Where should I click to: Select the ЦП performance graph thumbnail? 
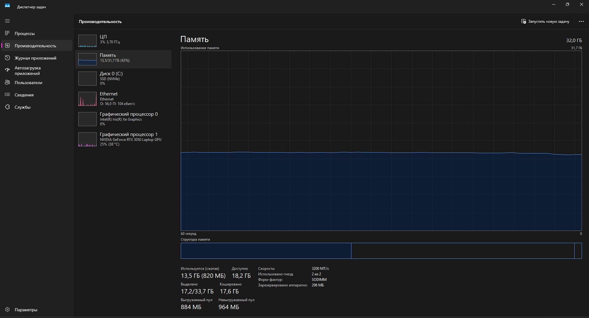[87, 41]
